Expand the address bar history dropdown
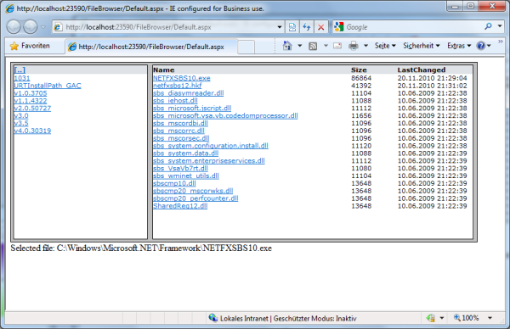510x329 pixels. coord(280,27)
